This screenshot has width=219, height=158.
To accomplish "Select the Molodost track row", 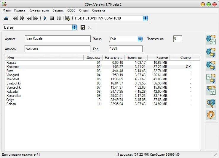I will [x=99, y=79].
